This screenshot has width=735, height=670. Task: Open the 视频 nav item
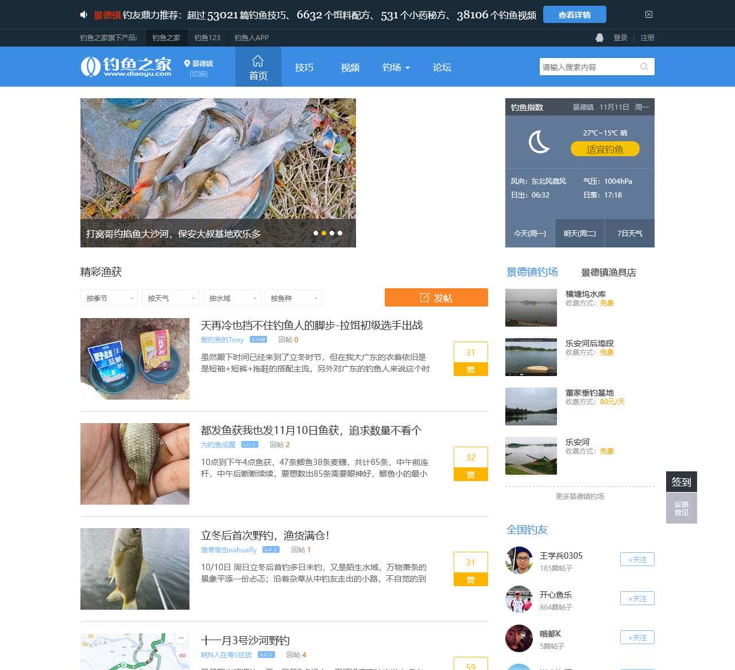coord(350,67)
